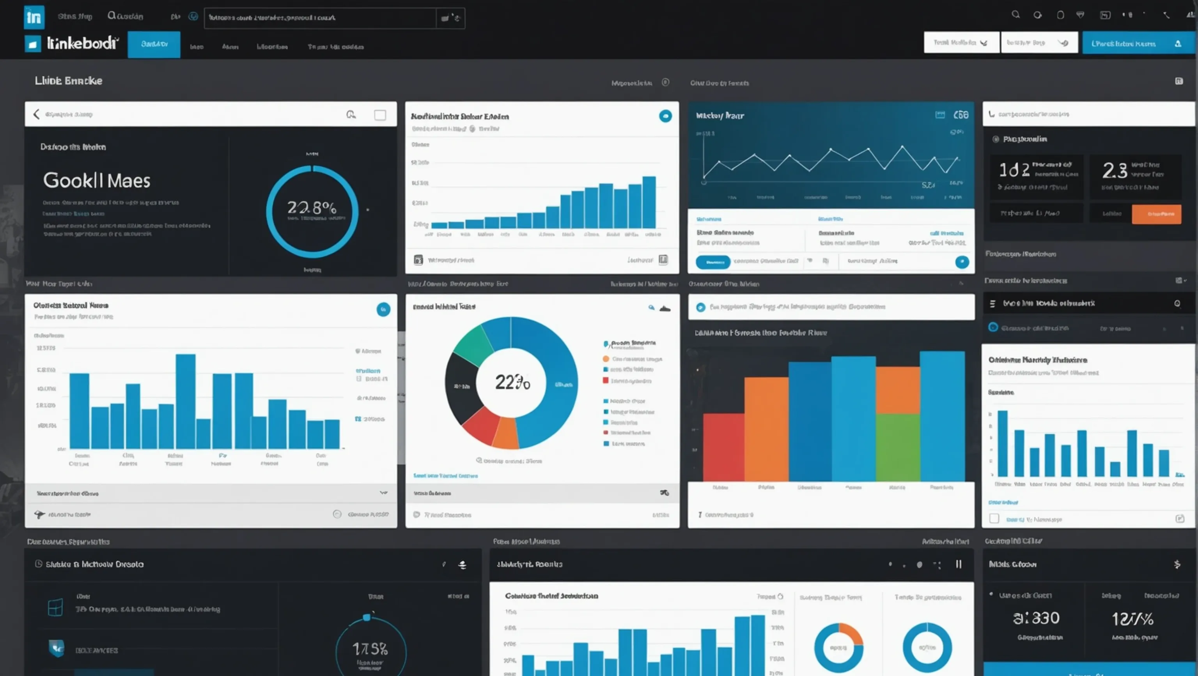1198x676 pixels.
Task: Click the icon at the right of the donut card footer bar
Action: (664, 492)
